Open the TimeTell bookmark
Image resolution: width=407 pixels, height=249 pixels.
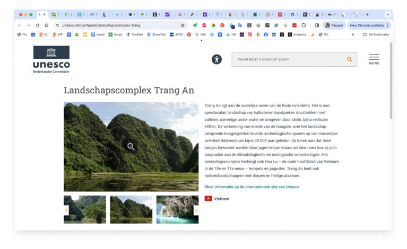coord(134,34)
